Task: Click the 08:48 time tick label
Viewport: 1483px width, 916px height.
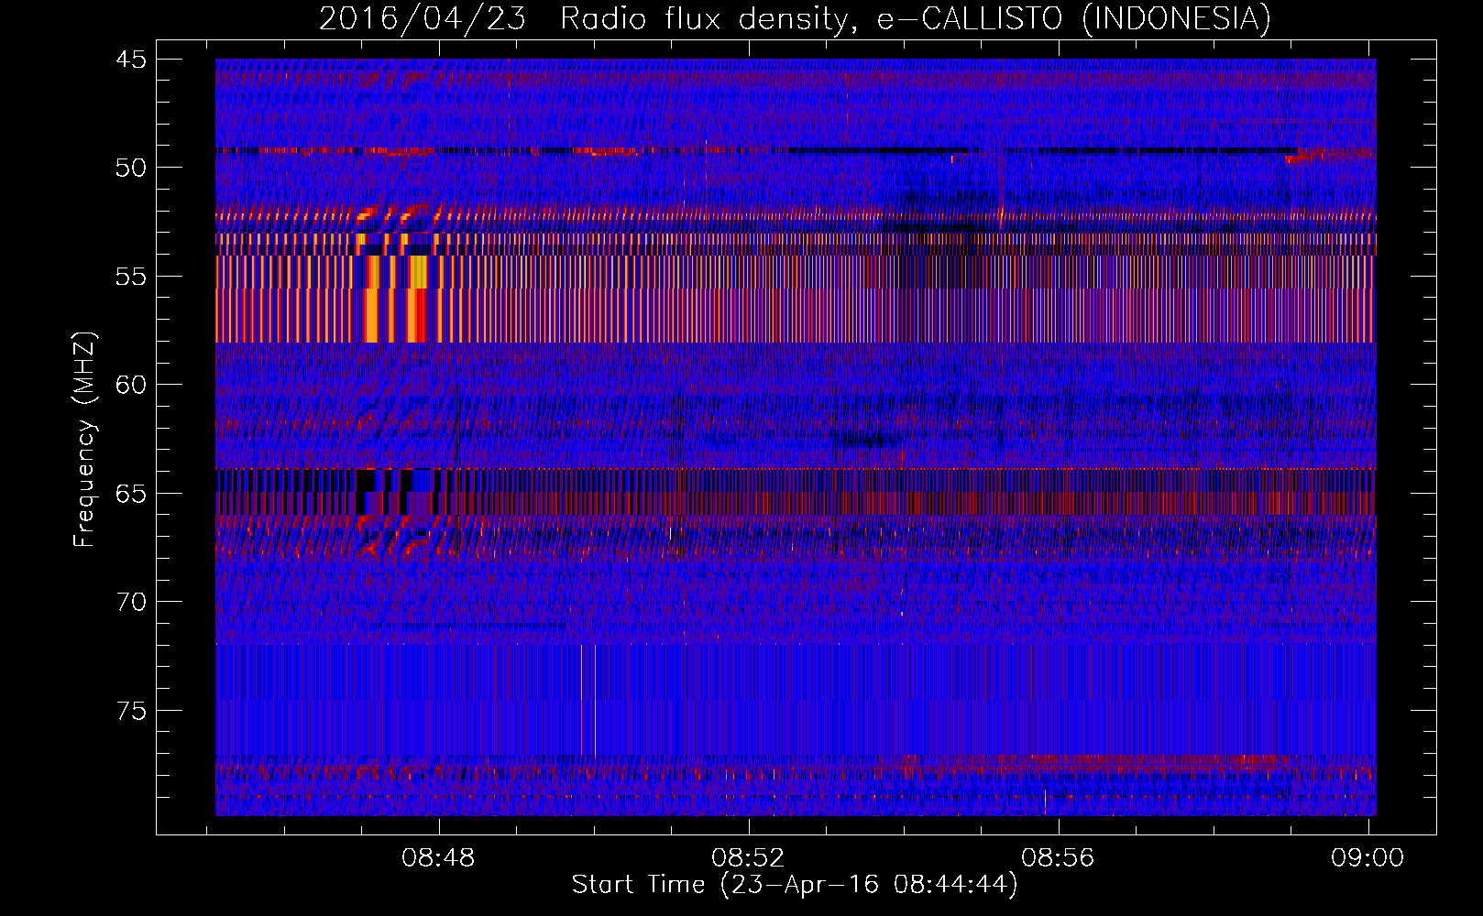Action: [x=439, y=858]
